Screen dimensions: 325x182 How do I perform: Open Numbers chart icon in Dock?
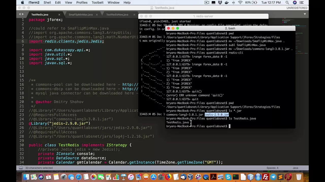tap(116, 177)
